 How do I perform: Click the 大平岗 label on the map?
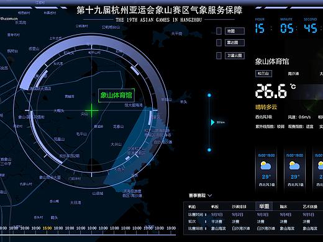click(176, 34)
